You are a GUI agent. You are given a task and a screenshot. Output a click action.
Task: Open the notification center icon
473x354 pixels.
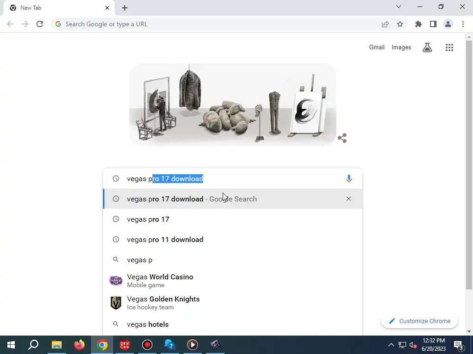(x=459, y=345)
